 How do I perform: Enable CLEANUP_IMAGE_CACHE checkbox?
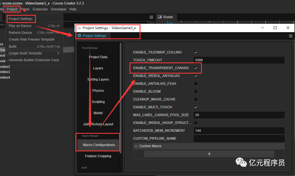pos(196,99)
